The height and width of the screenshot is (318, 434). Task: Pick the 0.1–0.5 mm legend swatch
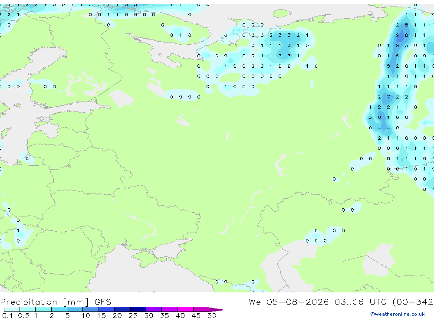pyautogui.click(x=12, y=309)
